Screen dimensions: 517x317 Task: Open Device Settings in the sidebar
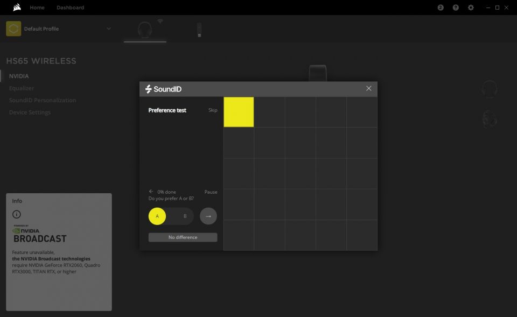[x=30, y=112]
